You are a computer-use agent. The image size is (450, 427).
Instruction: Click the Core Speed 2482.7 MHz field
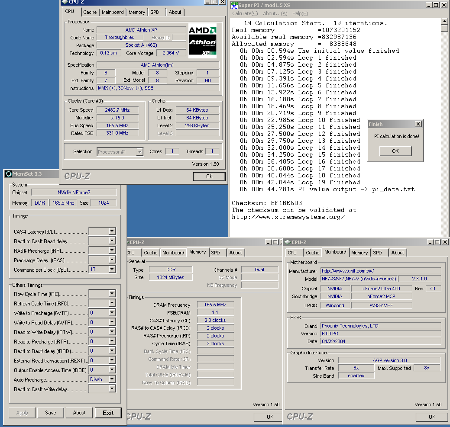118,110
